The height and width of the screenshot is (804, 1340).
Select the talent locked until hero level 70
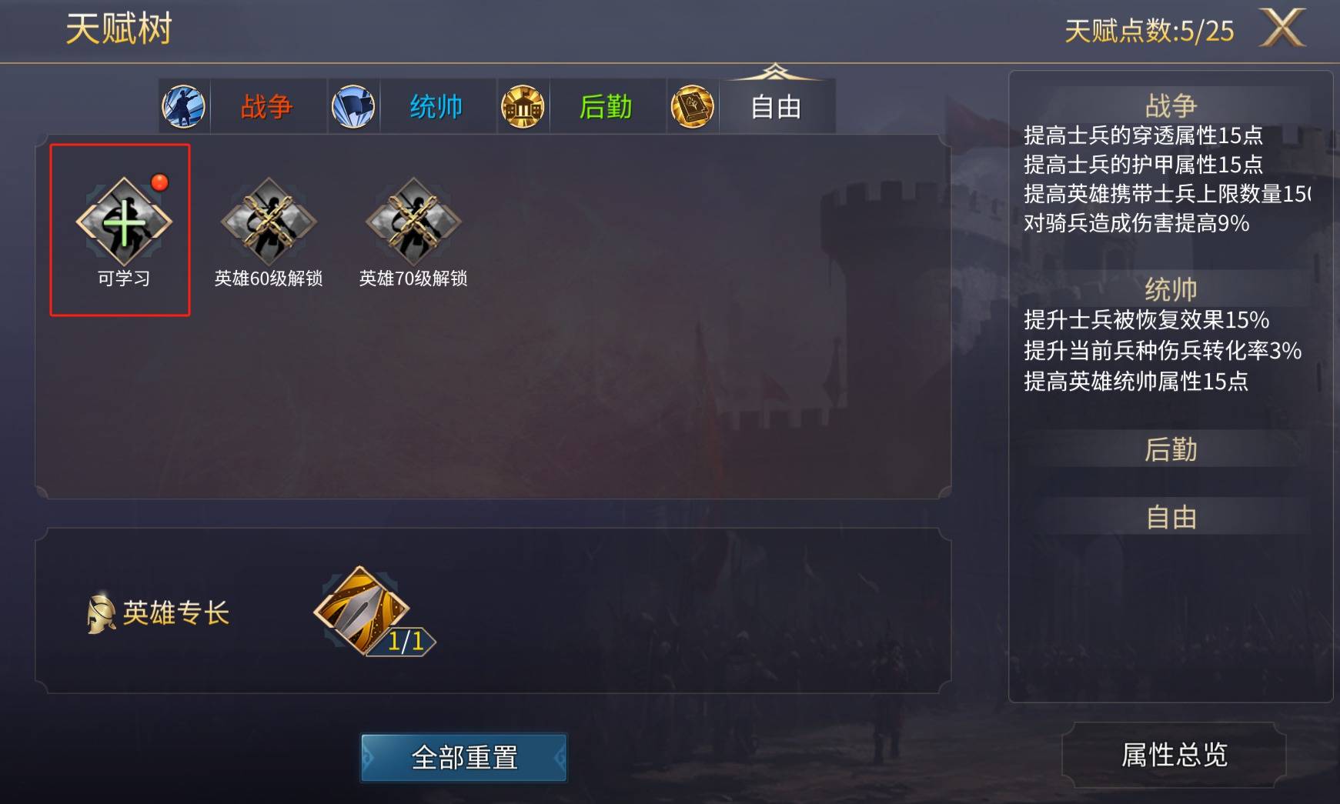click(413, 222)
